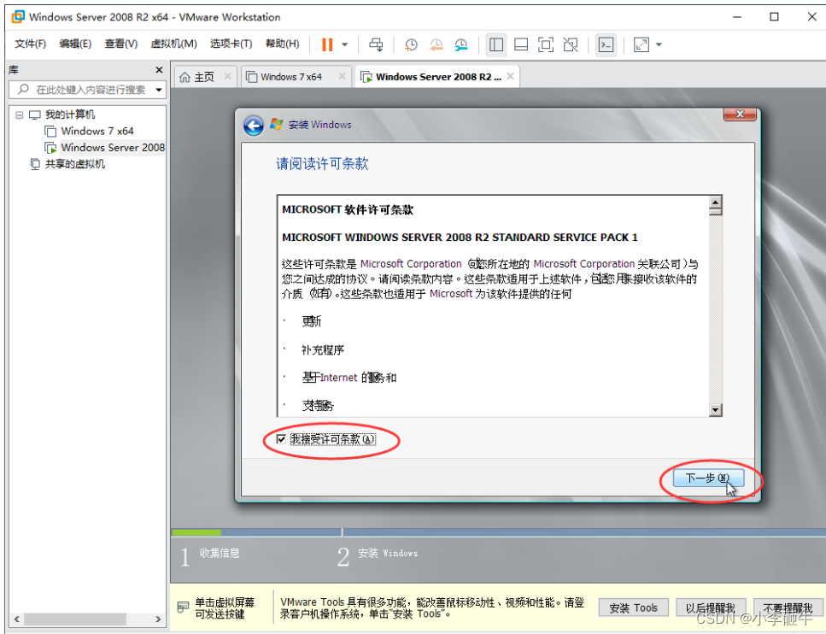Open the snapshot manager icon
Viewport: 826px width, 634px height.
[x=461, y=44]
